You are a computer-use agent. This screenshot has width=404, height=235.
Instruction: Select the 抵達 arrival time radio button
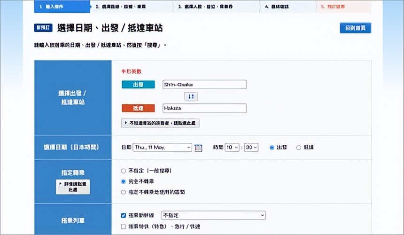point(298,148)
